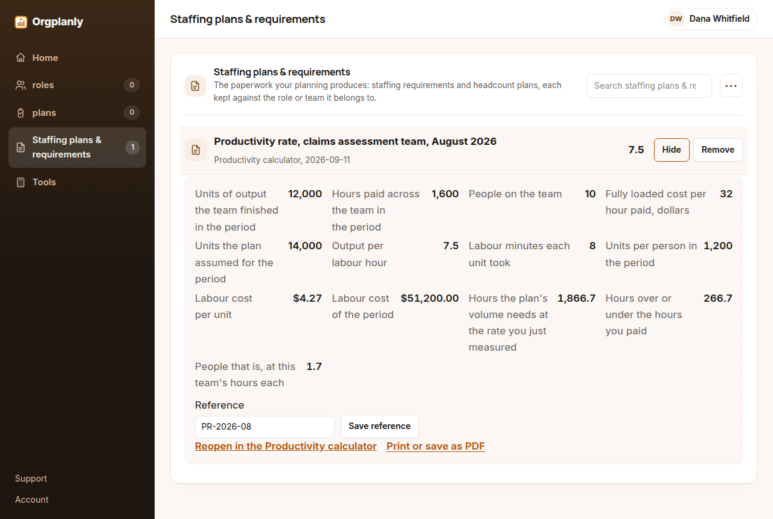Select the hours paid value 1,600
This screenshot has width=773, height=519.
pyautogui.click(x=445, y=194)
